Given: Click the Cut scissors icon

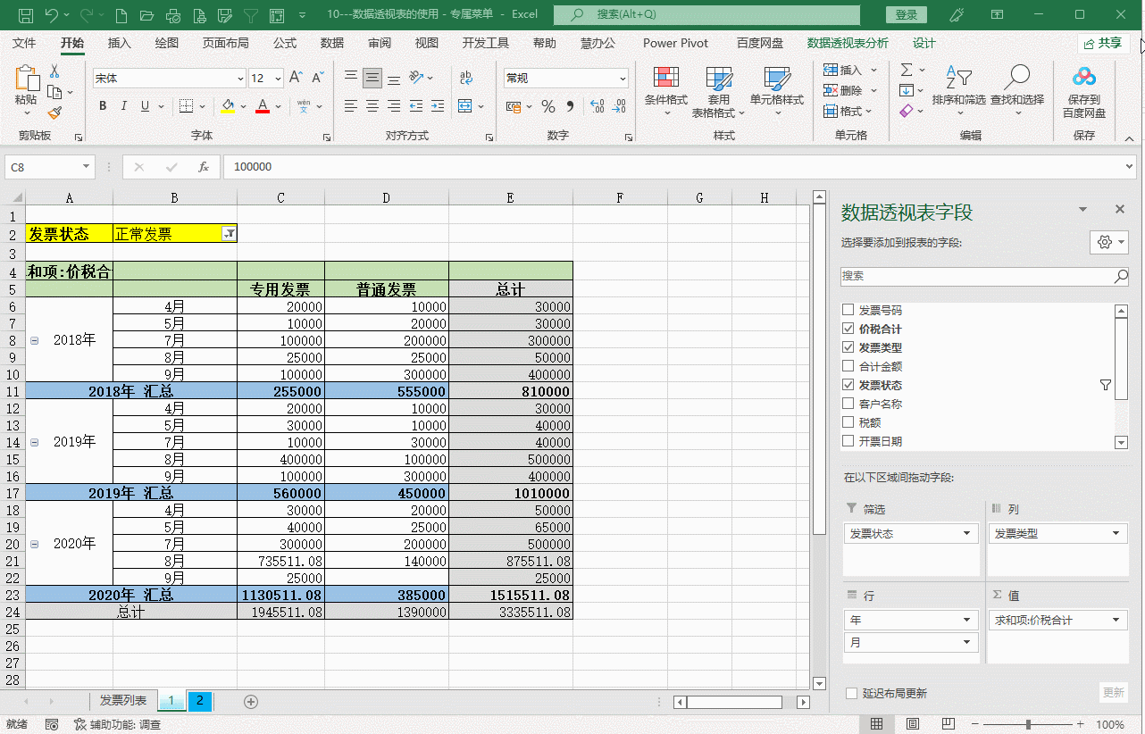Looking at the screenshot, I should point(54,71).
